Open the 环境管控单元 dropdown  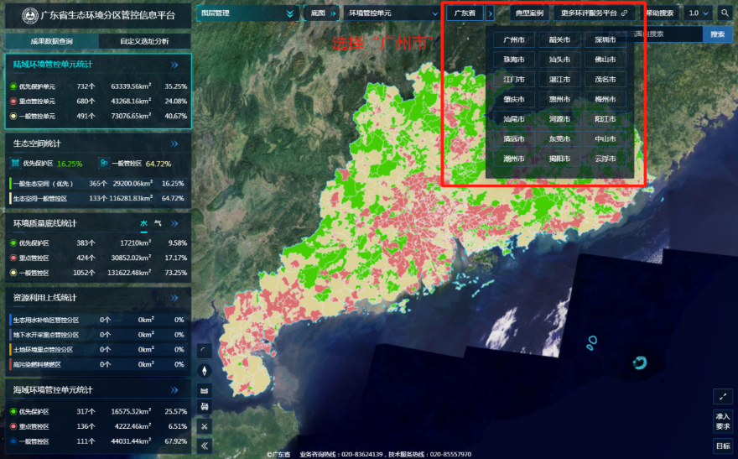click(389, 13)
